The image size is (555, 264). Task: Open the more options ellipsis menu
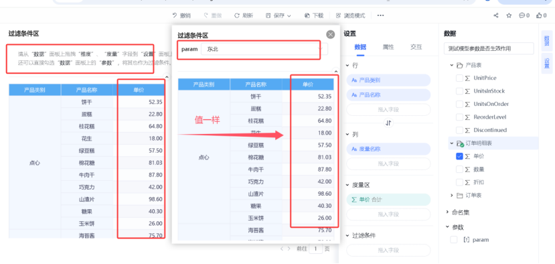click(380, 15)
